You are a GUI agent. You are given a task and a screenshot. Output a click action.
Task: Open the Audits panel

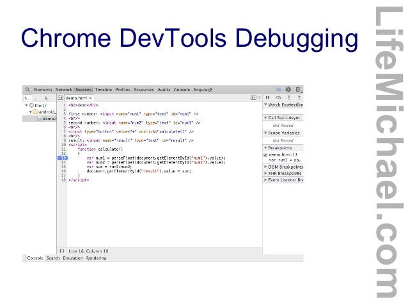click(x=164, y=90)
